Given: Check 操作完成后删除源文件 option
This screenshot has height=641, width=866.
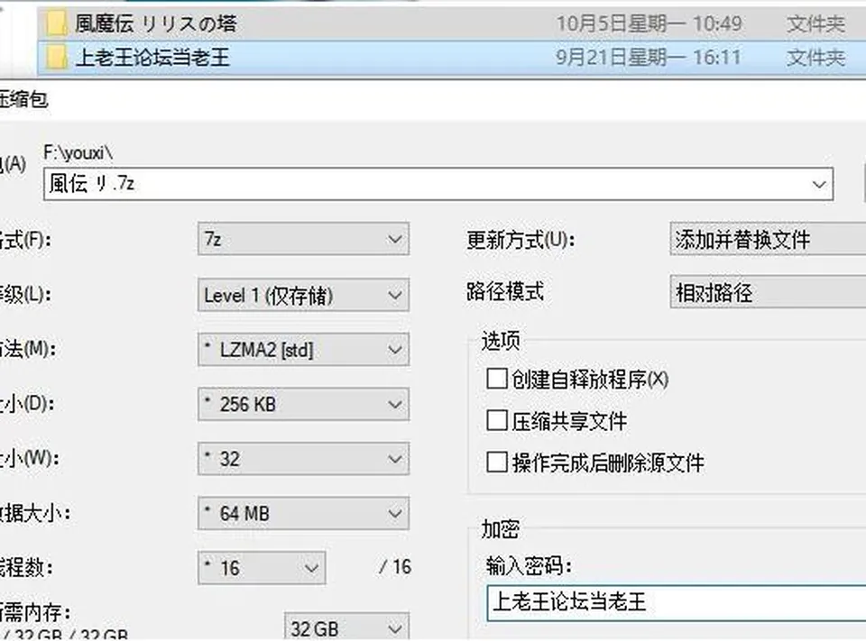Looking at the screenshot, I should coord(496,462).
